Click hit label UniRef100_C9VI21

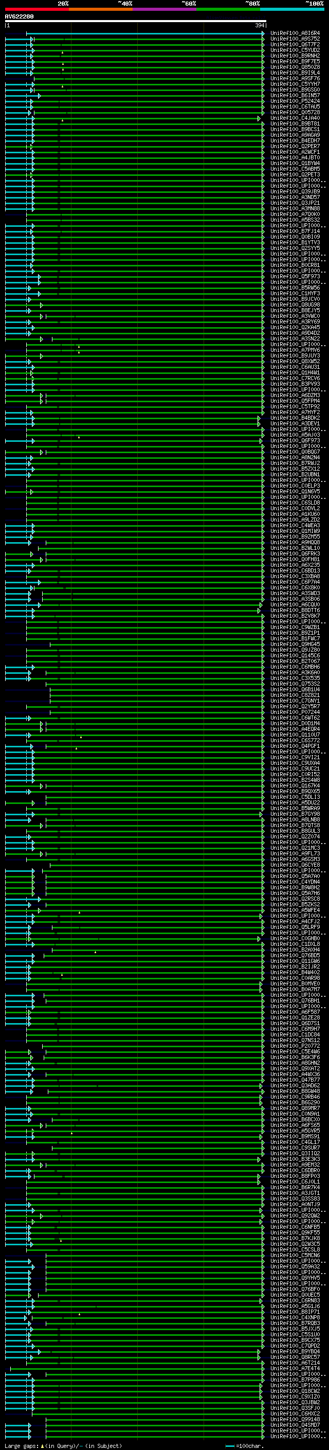click(295, 757)
